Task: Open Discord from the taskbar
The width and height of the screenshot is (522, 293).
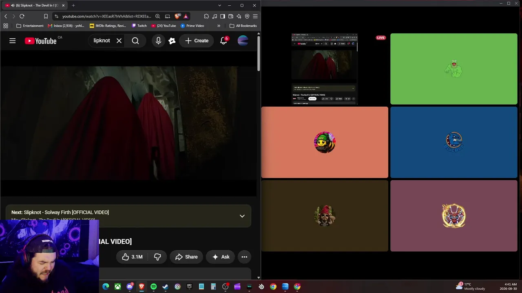Action: pos(130,286)
